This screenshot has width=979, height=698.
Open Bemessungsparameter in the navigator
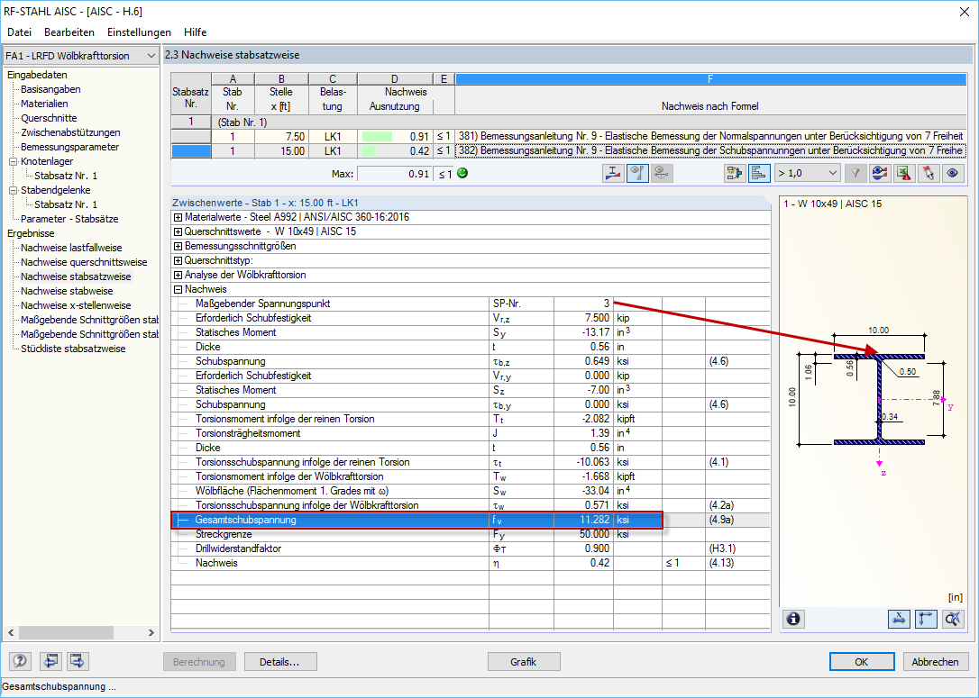click(70, 147)
